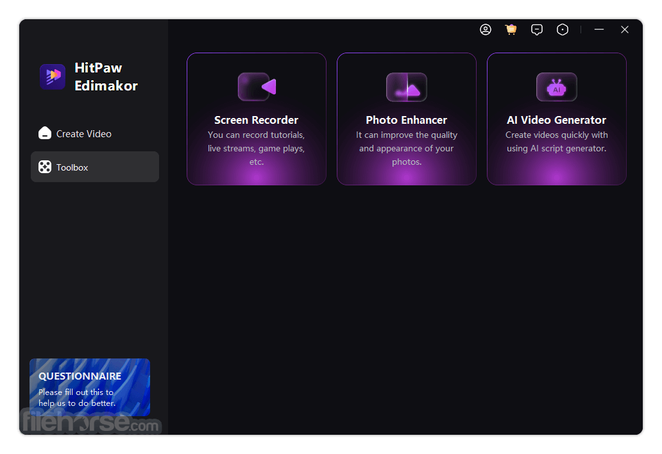
Task: Click the AI Video Generator robot icon
Action: pos(556,87)
